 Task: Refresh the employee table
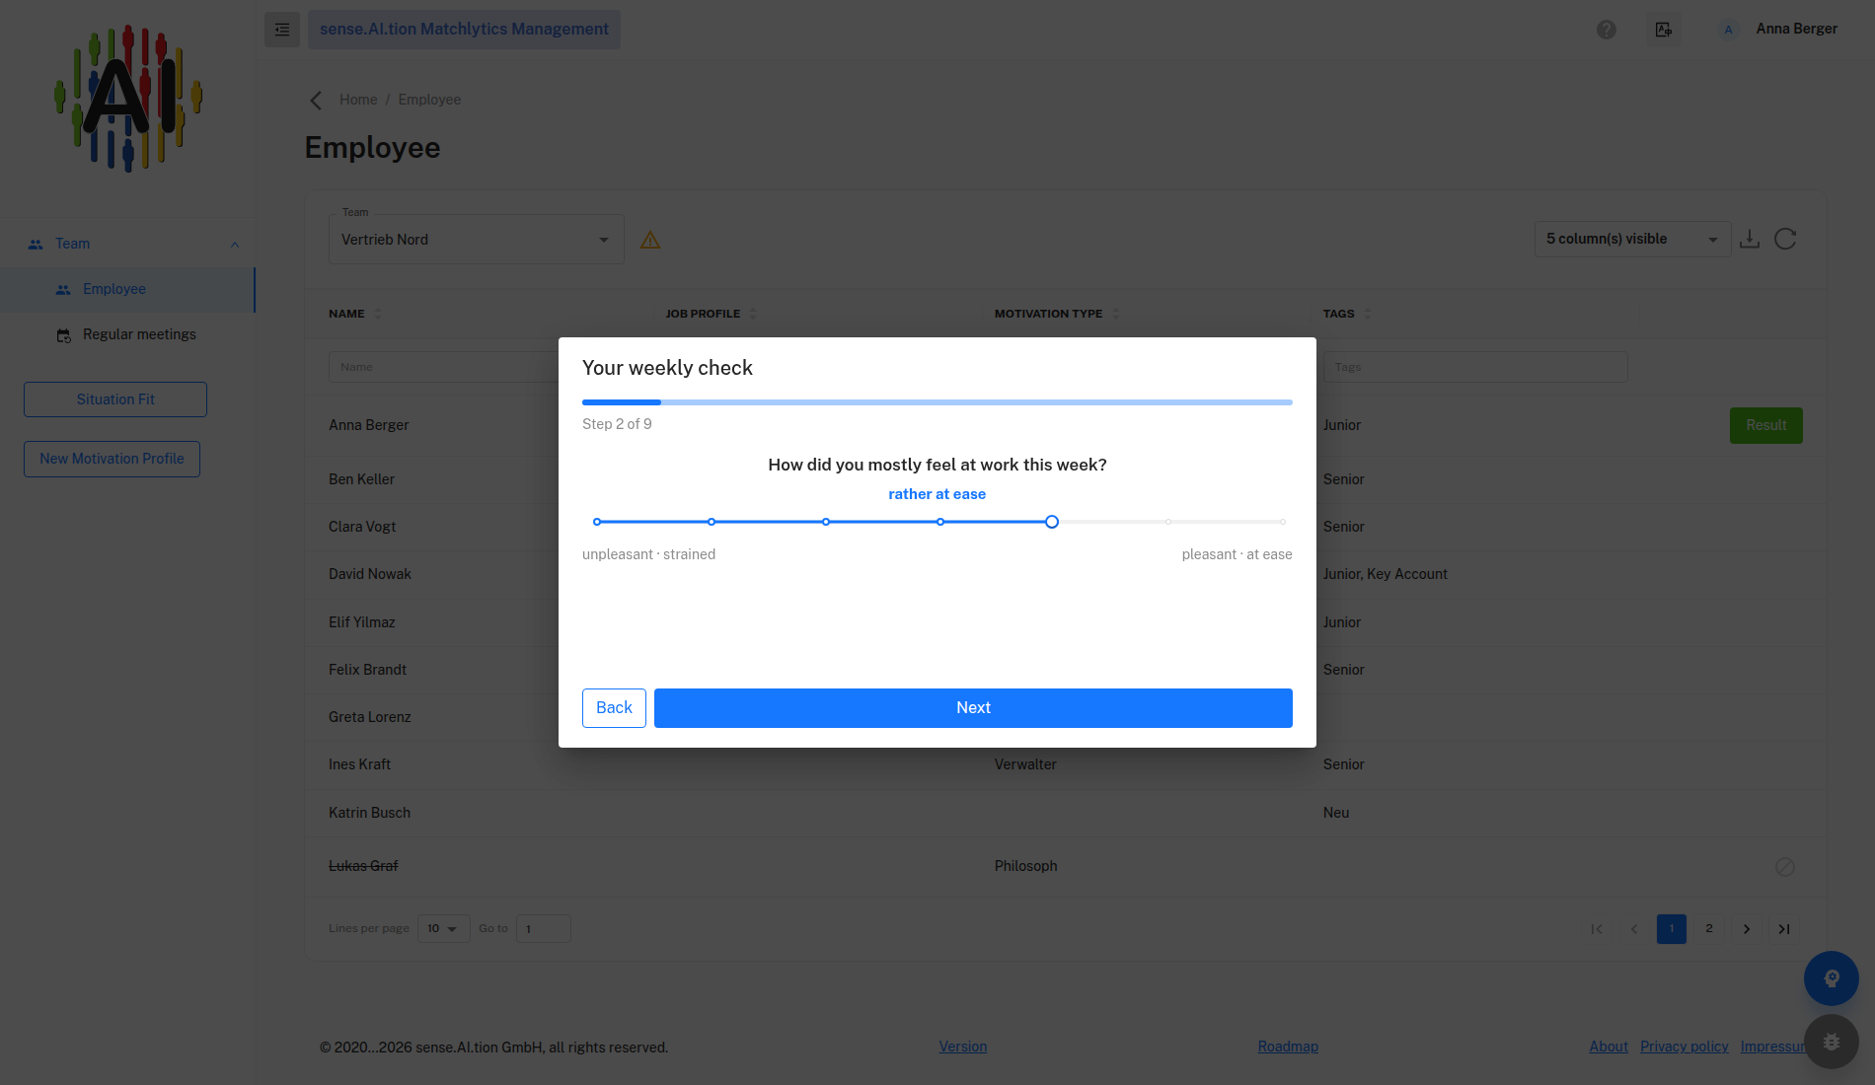point(1785,239)
